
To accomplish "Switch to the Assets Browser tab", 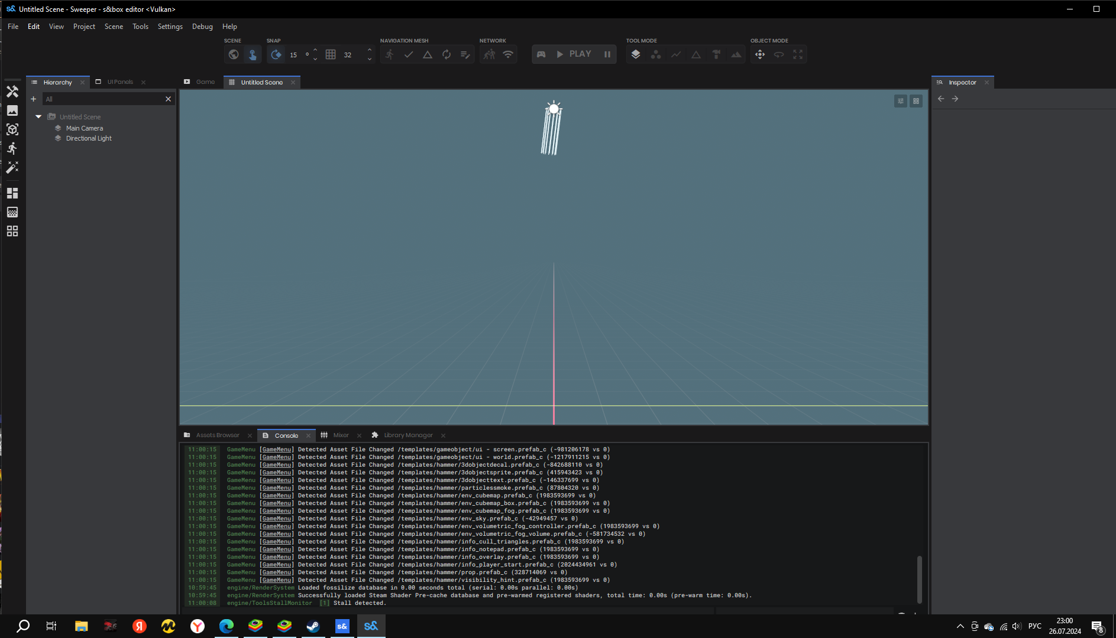I will [217, 435].
